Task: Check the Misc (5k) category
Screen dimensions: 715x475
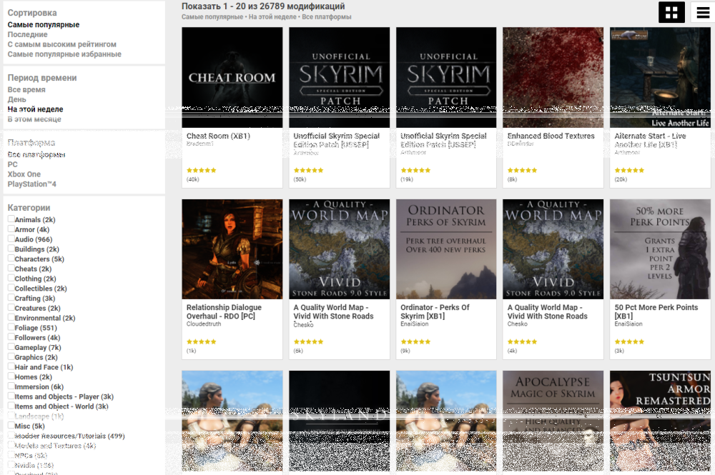Action: (x=11, y=426)
